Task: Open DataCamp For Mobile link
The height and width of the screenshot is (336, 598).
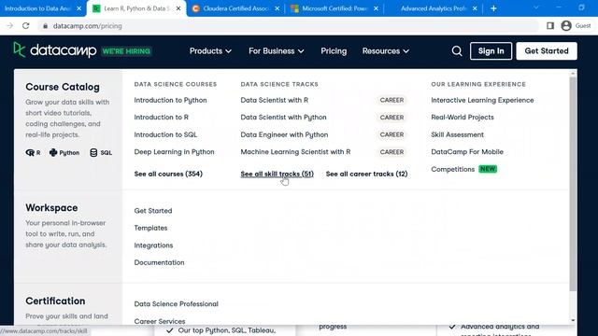Action: coord(467,152)
